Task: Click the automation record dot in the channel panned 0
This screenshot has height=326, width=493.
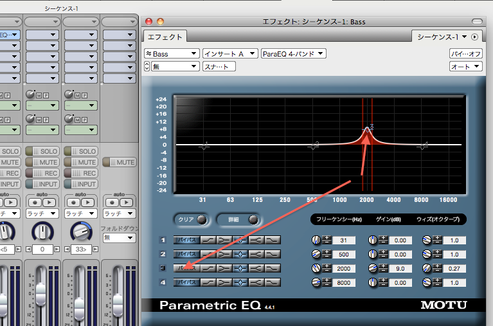Action: (x=35, y=203)
